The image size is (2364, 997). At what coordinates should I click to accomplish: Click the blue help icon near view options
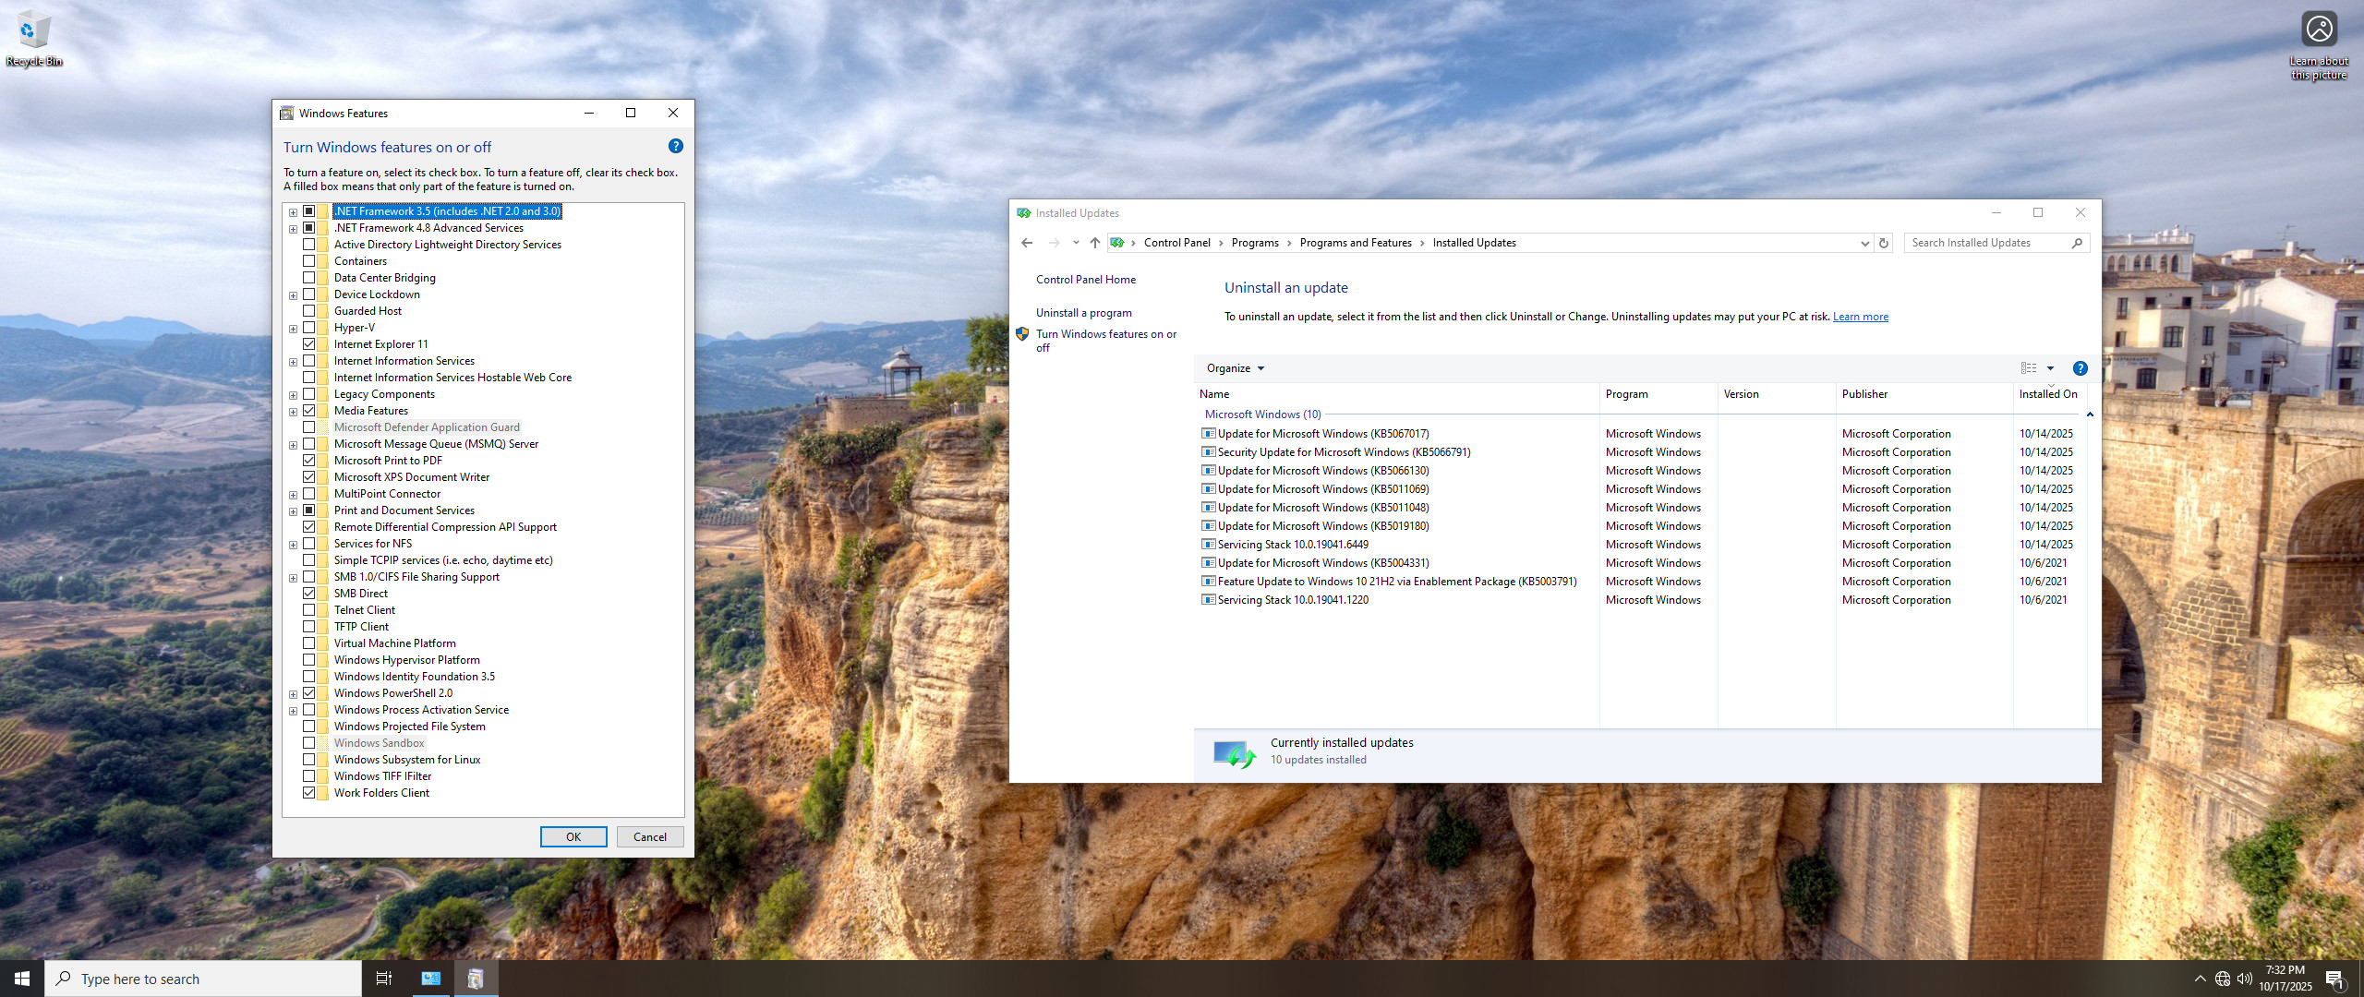pyautogui.click(x=2080, y=368)
